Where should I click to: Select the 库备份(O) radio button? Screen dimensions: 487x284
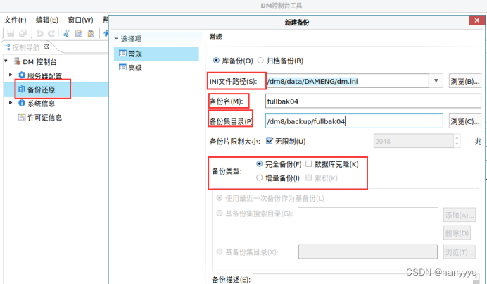pos(216,61)
